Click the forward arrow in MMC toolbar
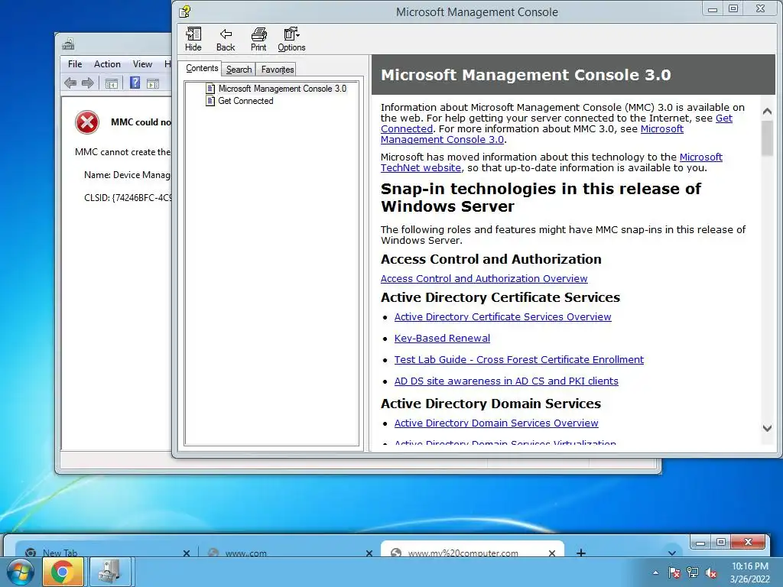The height and width of the screenshot is (587, 783). pos(88,83)
